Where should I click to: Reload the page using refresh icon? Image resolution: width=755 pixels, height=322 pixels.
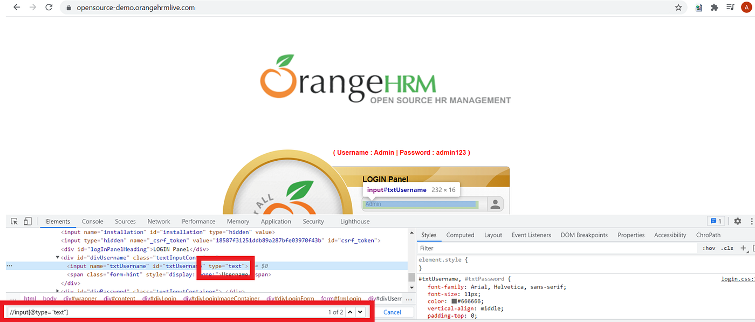tap(49, 8)
